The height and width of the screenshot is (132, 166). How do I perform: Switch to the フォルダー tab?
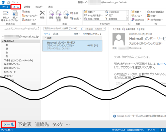[x=39, y=7]
